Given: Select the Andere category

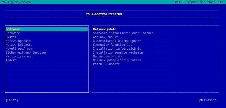Looking at the screenshot, I should pos(11,60).
